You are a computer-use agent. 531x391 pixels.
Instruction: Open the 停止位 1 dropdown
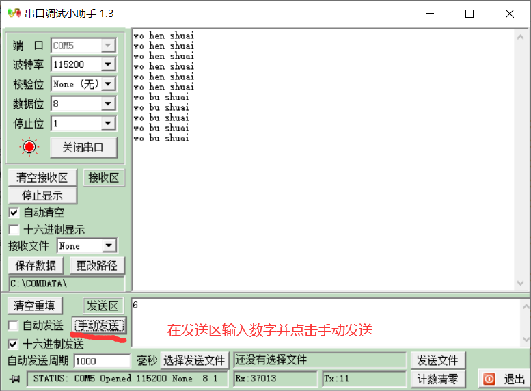108,123
